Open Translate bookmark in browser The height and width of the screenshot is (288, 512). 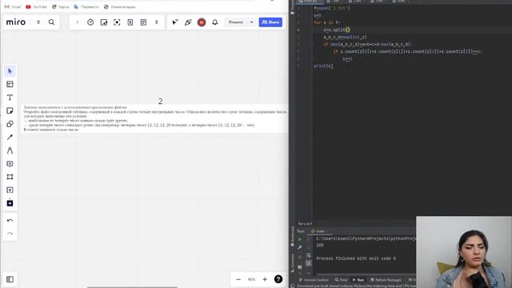pyautogui.click(x=86, y=7)
